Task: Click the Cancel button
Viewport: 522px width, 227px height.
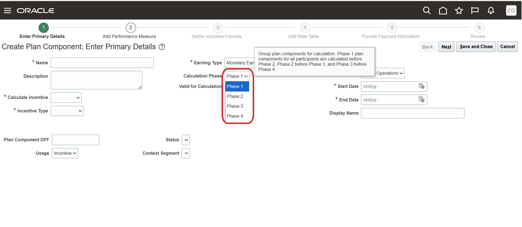Action: point(507,47)
